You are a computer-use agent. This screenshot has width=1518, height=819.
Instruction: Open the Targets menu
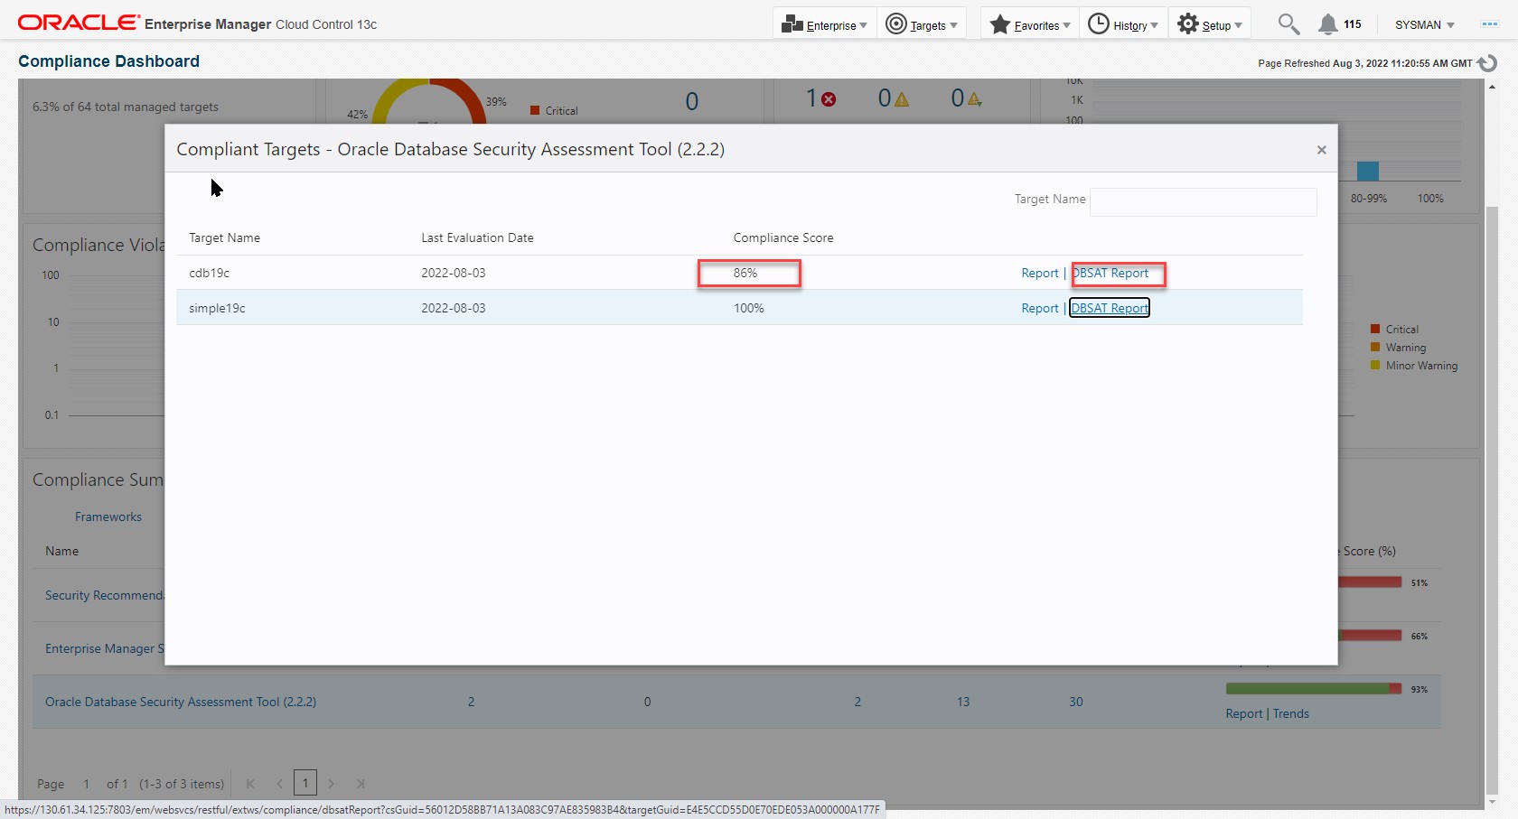click(922, 24)
